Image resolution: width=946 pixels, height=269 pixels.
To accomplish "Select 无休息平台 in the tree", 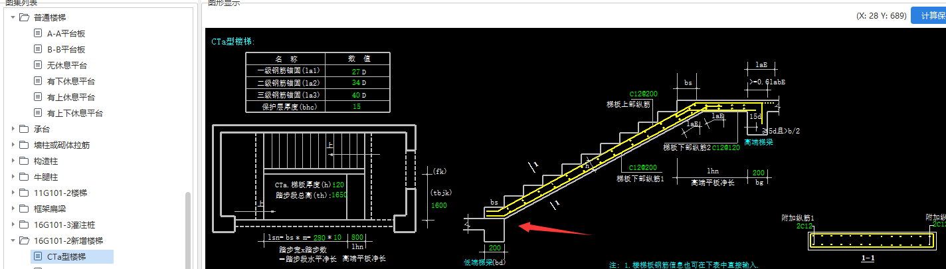I will coord(66,65).
